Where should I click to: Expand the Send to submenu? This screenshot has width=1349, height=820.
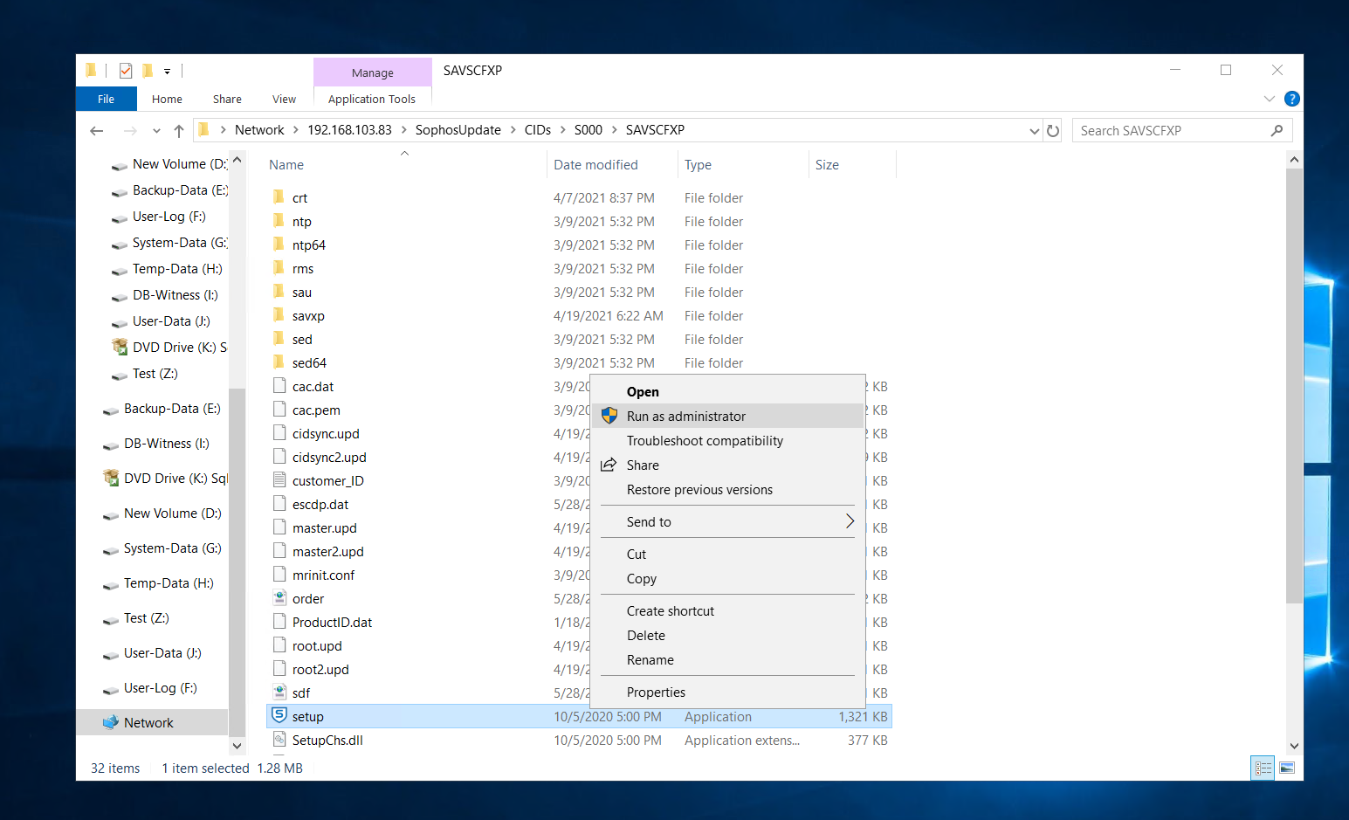[727, 522]
